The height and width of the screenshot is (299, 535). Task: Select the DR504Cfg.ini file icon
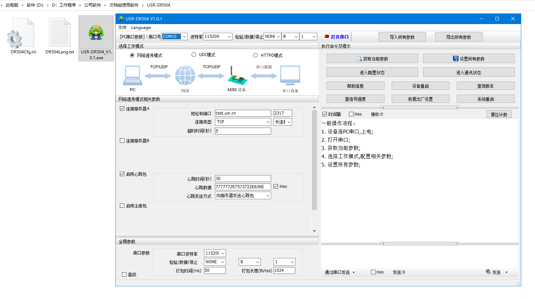[21, 34]
